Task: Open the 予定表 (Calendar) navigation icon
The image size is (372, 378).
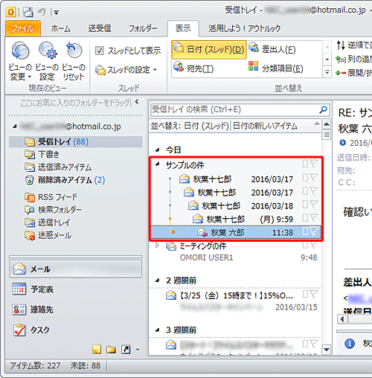Action: pos(19,289)
